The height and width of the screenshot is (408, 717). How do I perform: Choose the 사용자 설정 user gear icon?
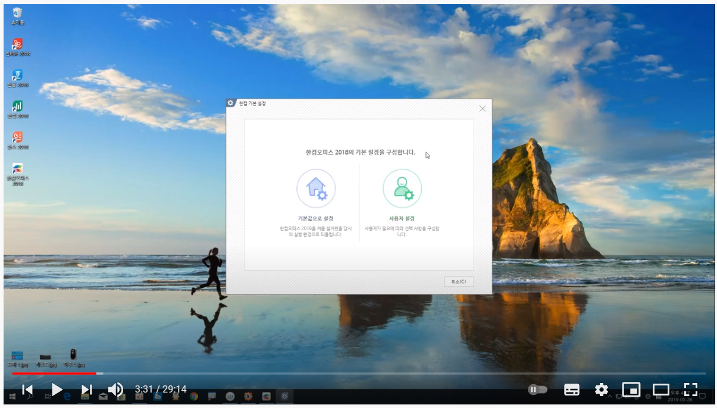tap(402, 188)
